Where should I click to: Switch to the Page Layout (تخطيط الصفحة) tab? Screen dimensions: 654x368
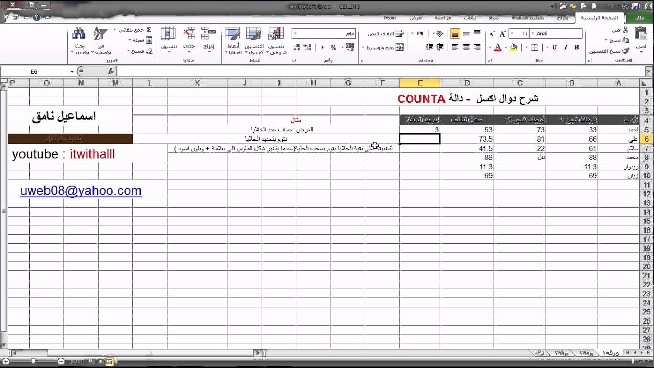point(528,18)
